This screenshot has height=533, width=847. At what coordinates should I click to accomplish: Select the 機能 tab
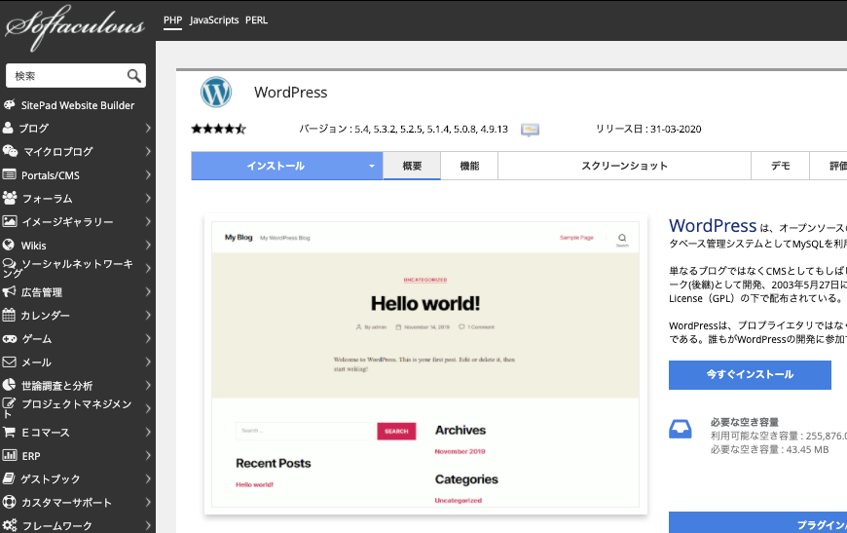469,166
